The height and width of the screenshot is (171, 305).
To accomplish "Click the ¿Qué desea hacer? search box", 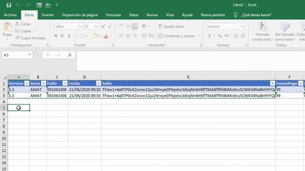I will [256, 15].
